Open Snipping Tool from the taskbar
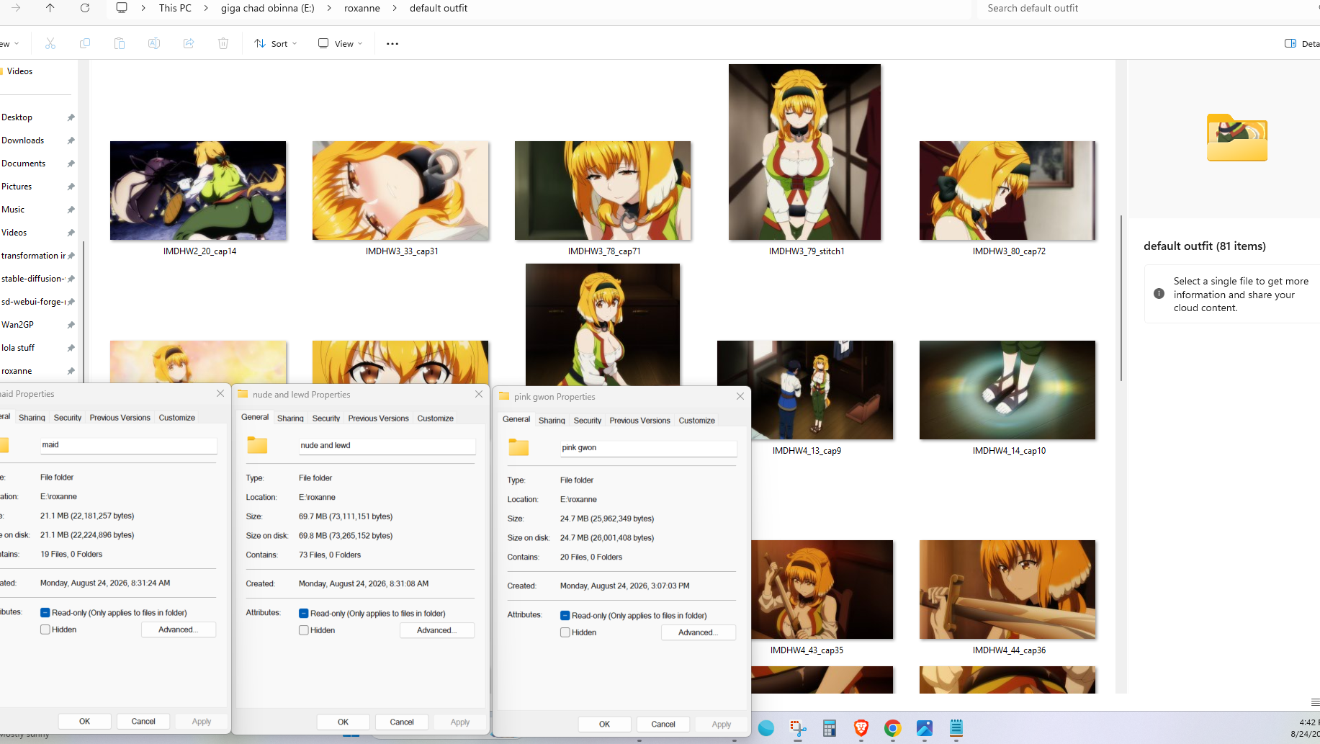The height and width of the screenshot is (744, 1320). (798, 728)
